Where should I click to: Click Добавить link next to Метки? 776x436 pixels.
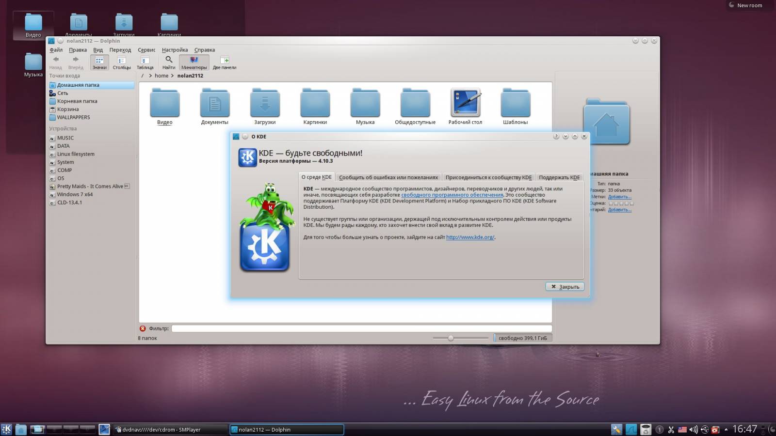click(x=619, y=197)
